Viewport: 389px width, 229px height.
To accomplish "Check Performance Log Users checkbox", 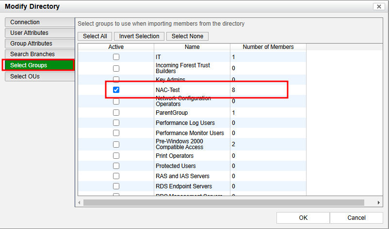I will 116,123.
